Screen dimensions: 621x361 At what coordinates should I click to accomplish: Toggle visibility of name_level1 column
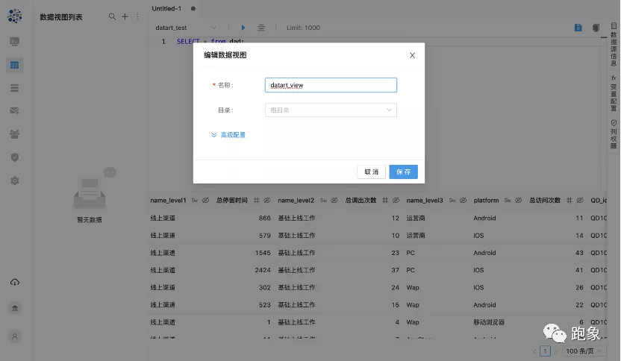205,201
